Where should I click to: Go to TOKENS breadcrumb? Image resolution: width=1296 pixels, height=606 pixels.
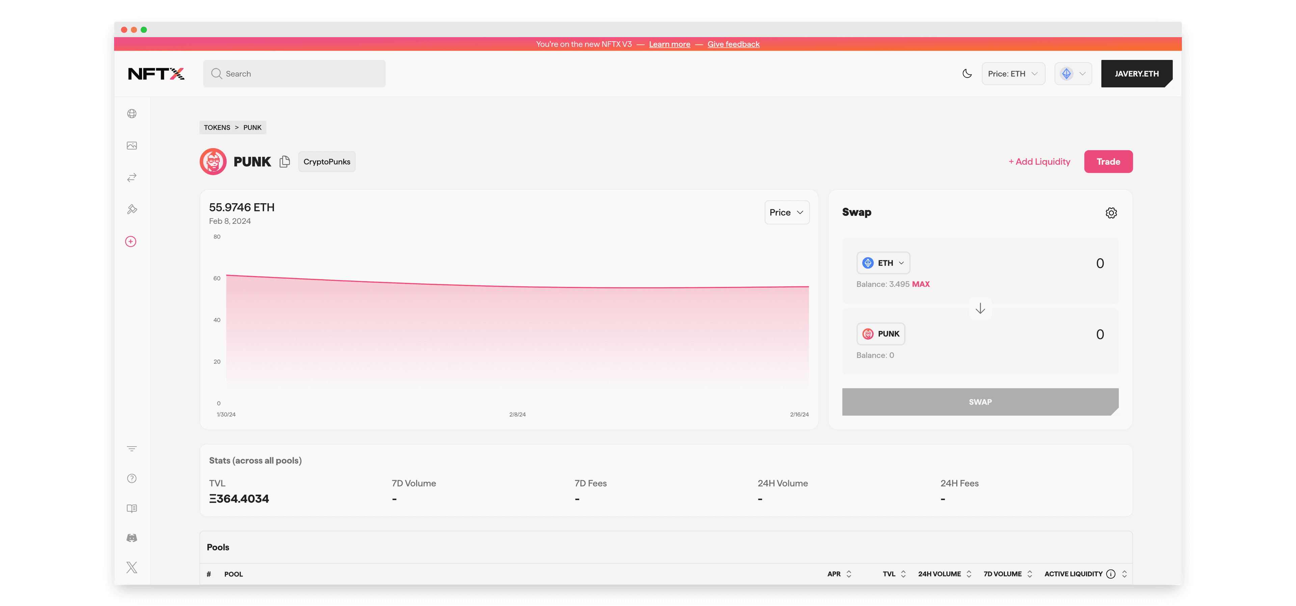(x=217, y=127)
